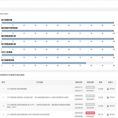Click the name 郝仙女 in row 1
Viewport: 118px width, 118px height.
[112, 89]
